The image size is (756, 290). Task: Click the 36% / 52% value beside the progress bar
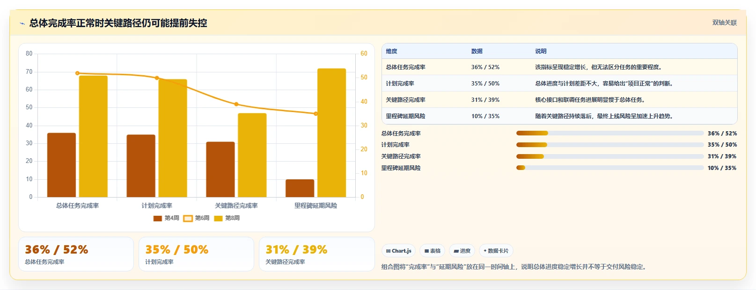point(722,134)
